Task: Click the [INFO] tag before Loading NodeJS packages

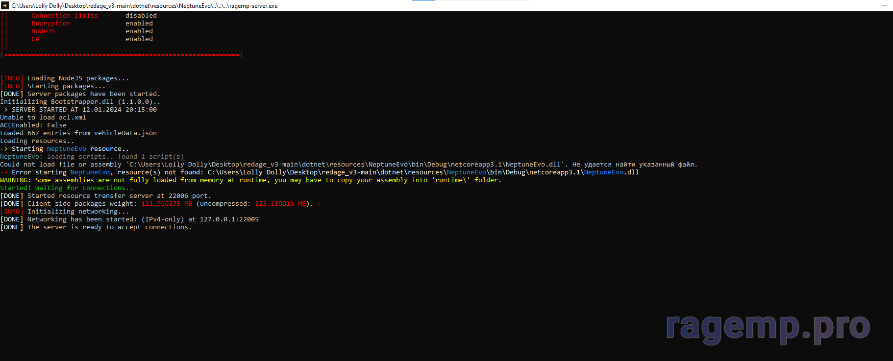Action: pos(12,78)
